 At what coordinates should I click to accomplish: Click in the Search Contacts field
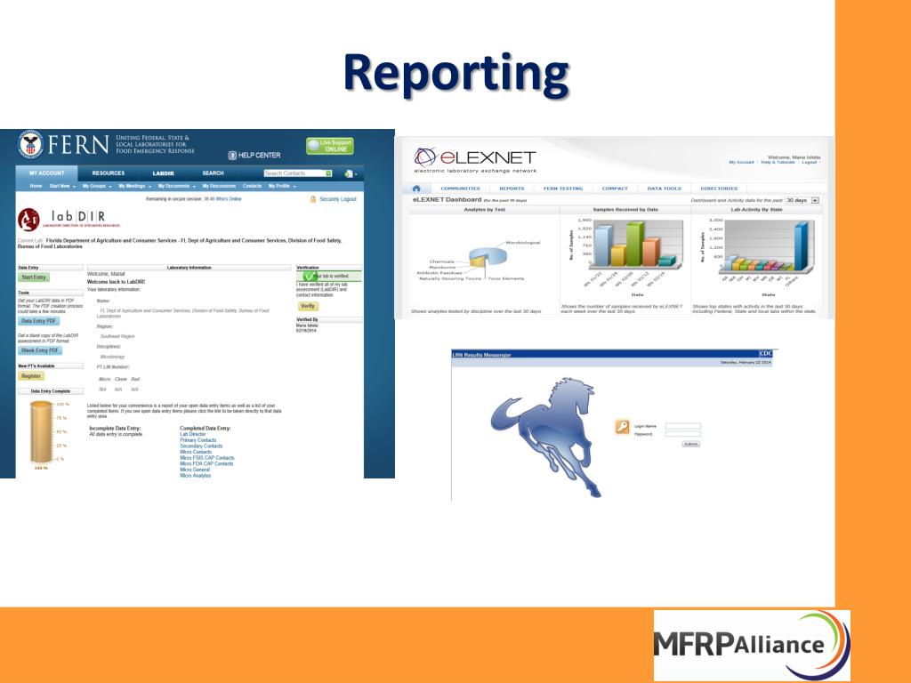[294, 173]
